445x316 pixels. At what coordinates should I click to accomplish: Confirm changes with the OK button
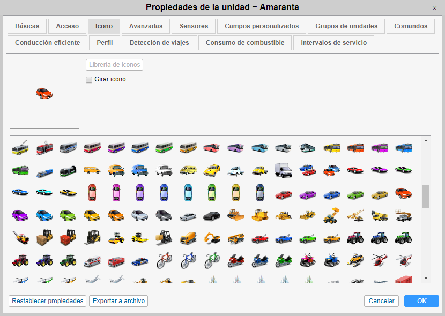422,301
